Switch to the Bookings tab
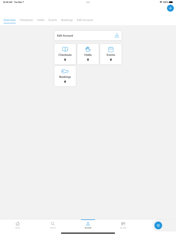176x235 pixels. tap(67, 20)
